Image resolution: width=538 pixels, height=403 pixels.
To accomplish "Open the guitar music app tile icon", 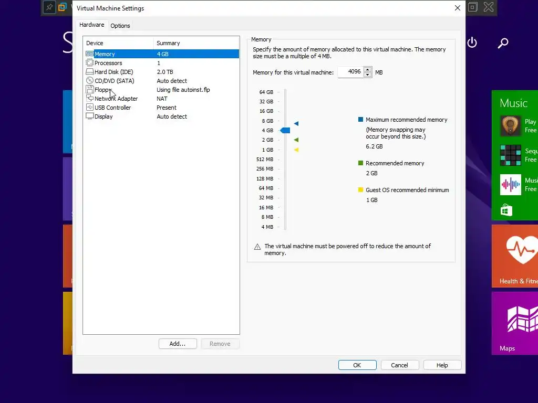I will click(510, 126).
